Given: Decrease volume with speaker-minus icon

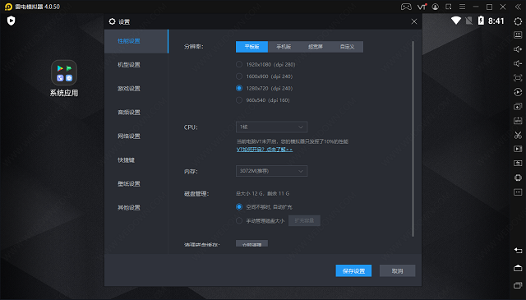Looking at the screenshot, I should 518,63.
